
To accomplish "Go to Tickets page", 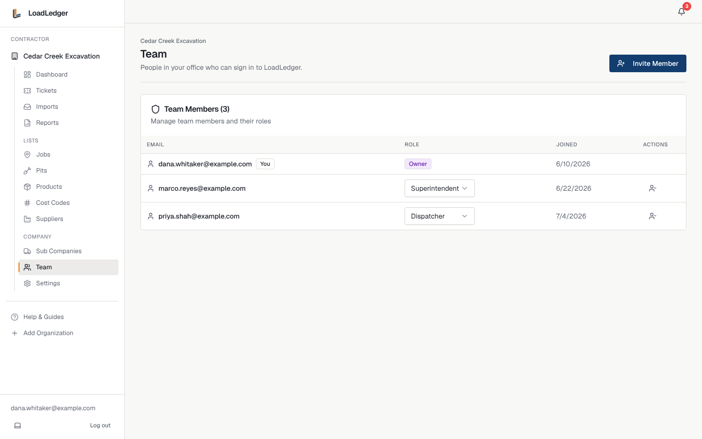I will (x=68, y=91).
